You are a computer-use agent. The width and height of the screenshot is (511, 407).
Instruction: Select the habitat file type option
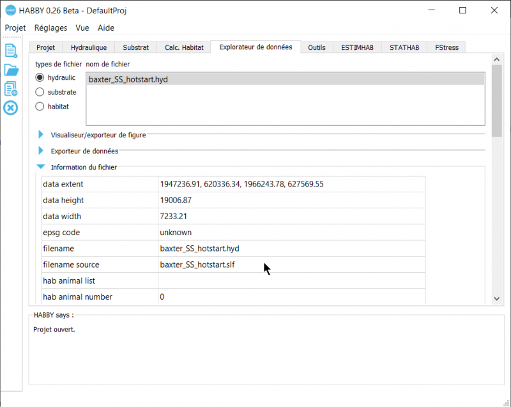(40, 107)
